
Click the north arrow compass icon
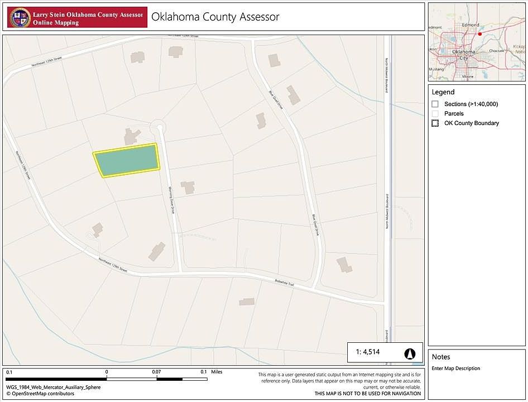pos(410,353)
